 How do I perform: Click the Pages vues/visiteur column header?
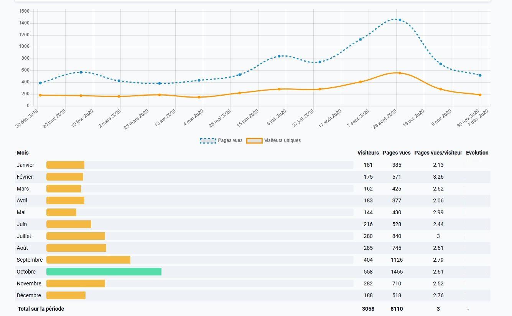(438, 153)
